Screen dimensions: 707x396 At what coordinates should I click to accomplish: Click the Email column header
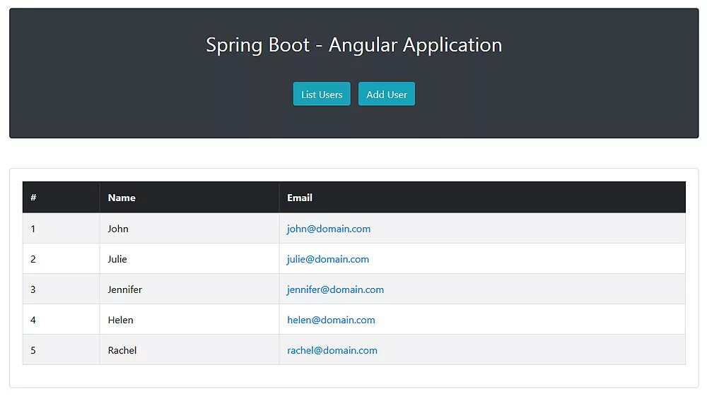pyautogui.click(x=300, y=198)
